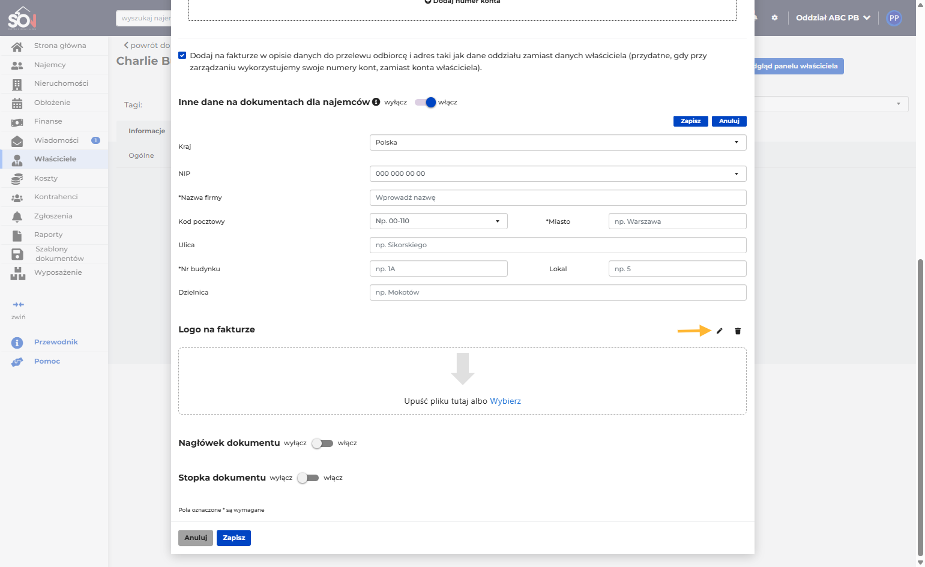Click the Koszty coins icon

[x=17, y=179]
